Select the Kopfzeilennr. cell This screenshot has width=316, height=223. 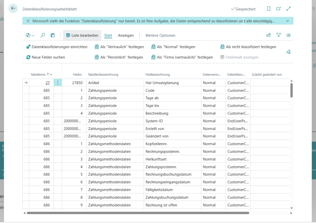[173, 144]
